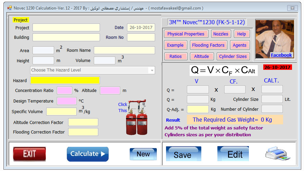Click the printer icon

(x=278, y=153)
